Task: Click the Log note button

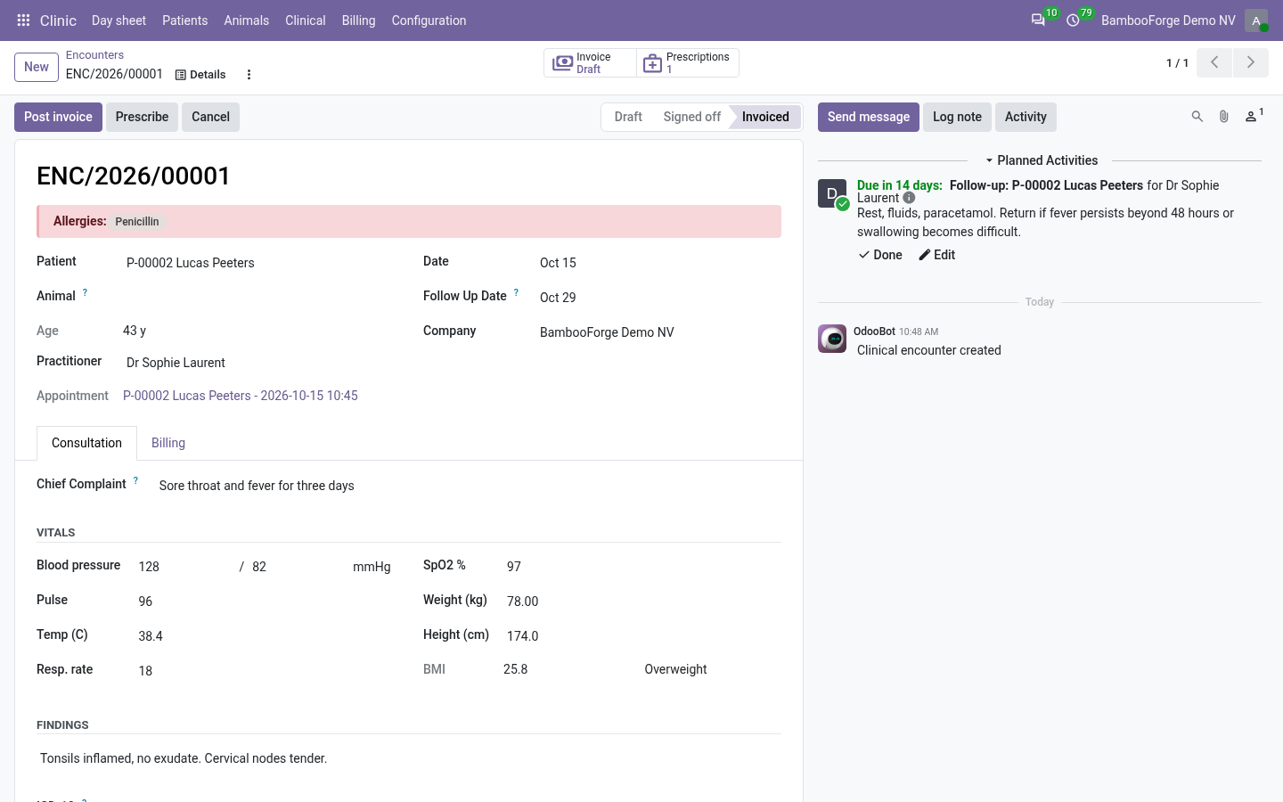Action: [x=957, y=117]
